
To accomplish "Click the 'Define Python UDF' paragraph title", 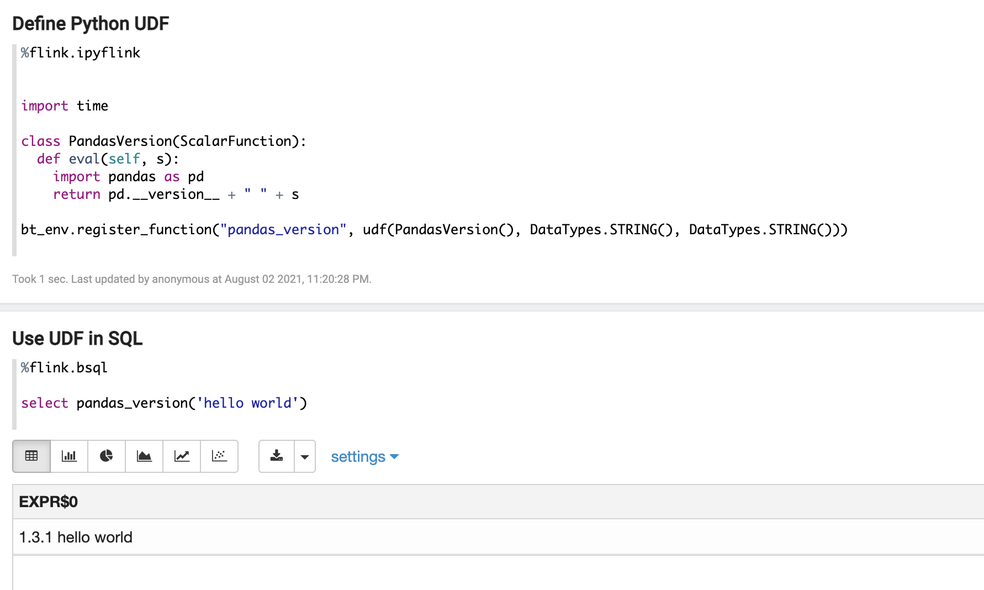I will [x=91, y=24].
